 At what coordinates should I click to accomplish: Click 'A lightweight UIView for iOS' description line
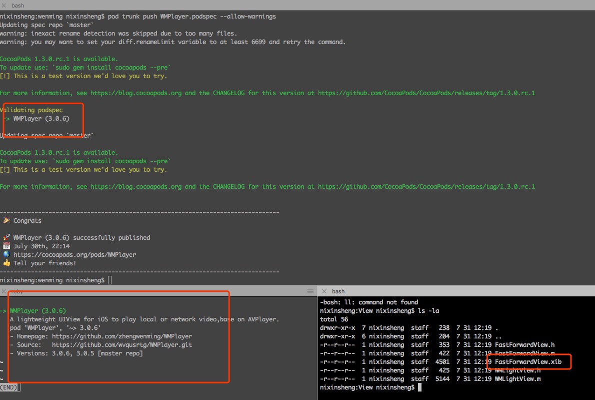click(144, 319)
